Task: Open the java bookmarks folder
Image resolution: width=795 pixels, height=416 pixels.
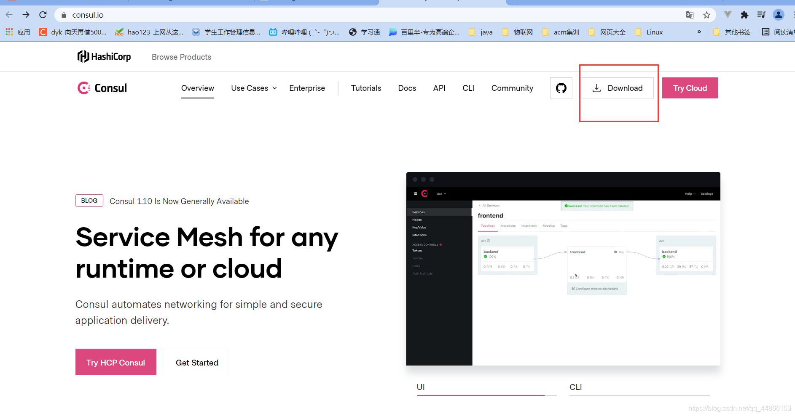Action: click(481, 32)
